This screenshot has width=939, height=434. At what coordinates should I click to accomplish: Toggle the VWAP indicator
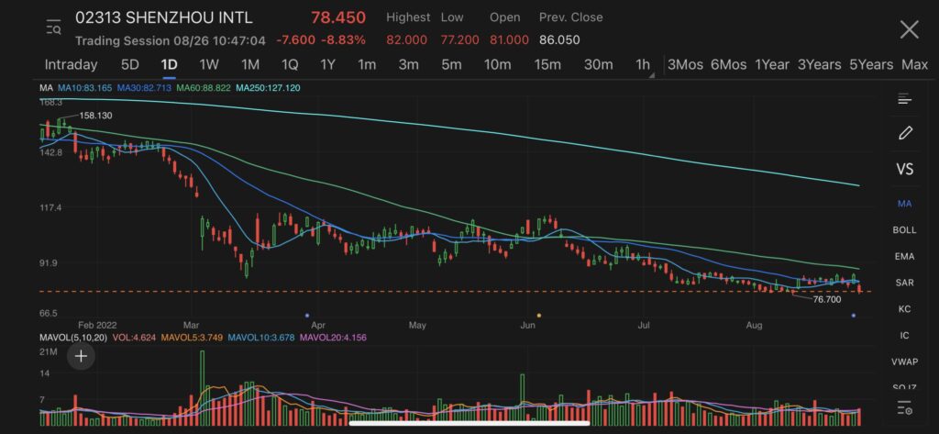pyautogui.click(x=904, y=362)
